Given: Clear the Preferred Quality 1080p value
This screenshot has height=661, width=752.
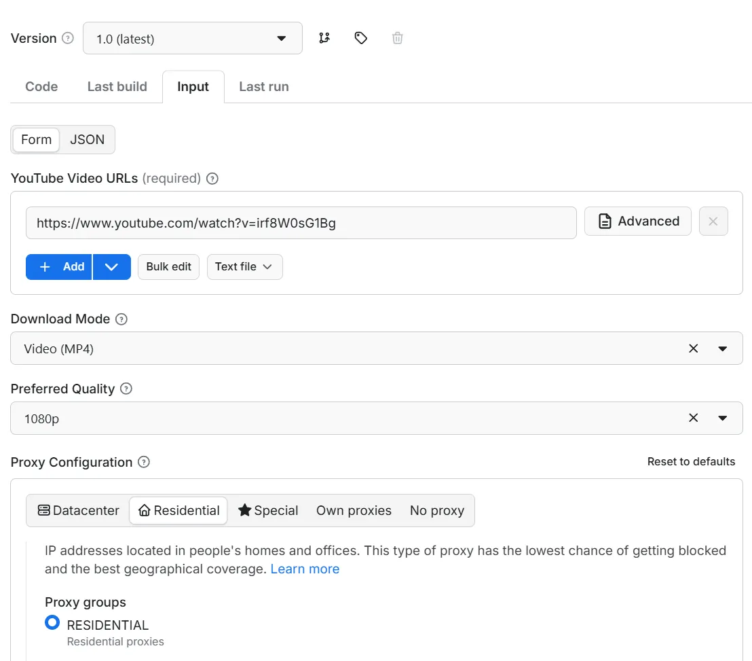Looking at the screenshot, I should (693, 418).
